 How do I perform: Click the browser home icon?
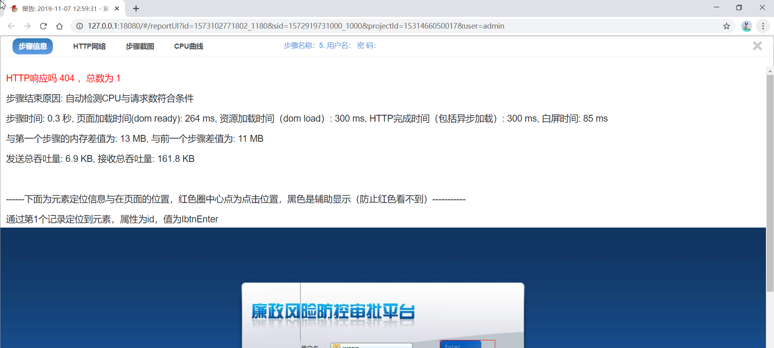(60, 26)
